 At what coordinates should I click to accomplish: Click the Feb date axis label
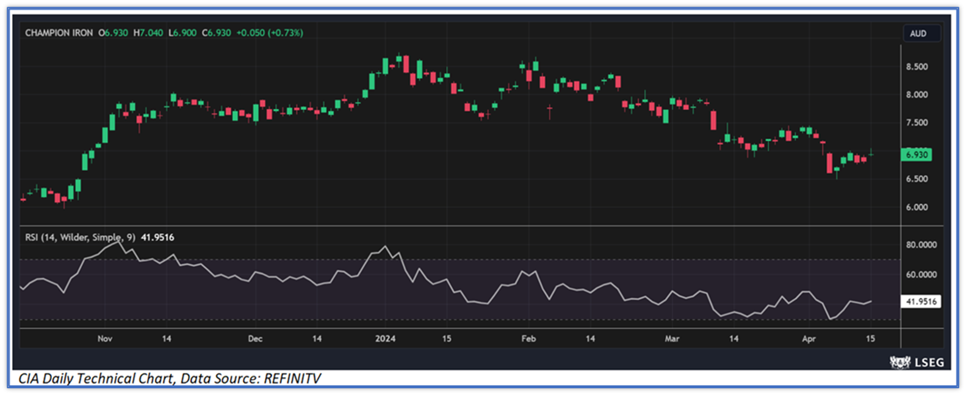[x=528, y=338]
